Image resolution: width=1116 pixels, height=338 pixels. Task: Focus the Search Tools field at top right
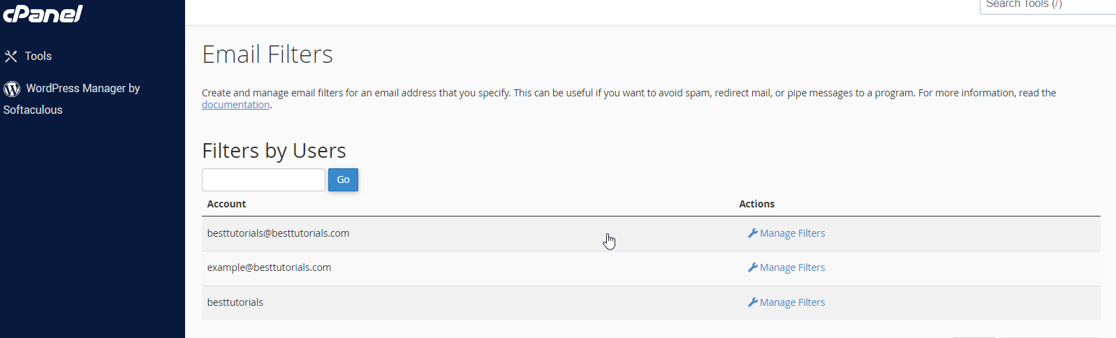pyautogui.click(x=1048, y=5)
